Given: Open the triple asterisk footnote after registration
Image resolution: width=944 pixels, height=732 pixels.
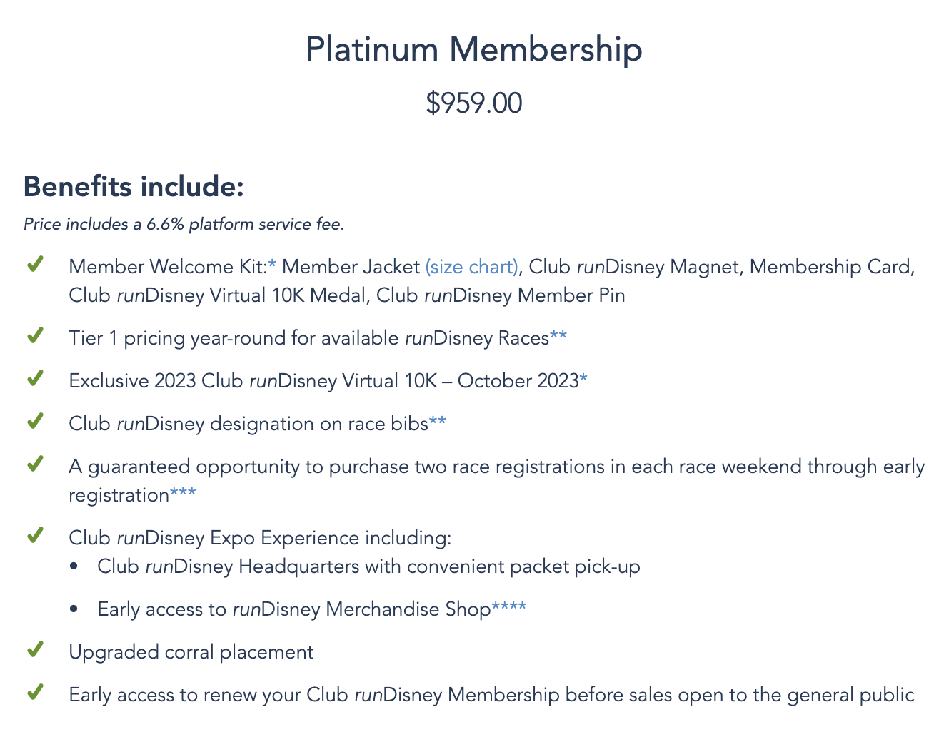Looking at the screenshot, I should click(x=183, y=493).
